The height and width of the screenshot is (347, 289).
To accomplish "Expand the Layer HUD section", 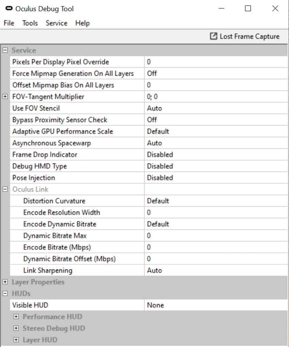I will pyautogui.click(x=16, y=340).
